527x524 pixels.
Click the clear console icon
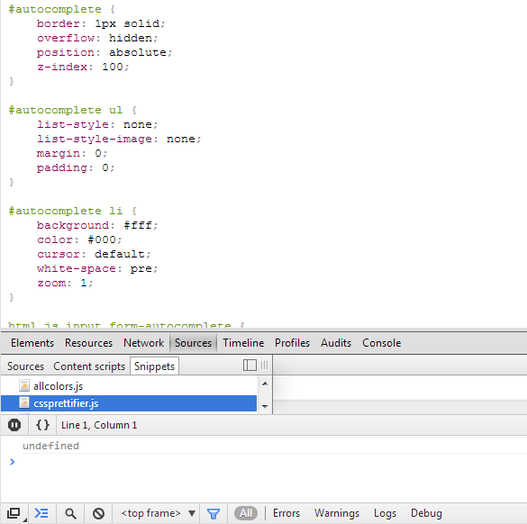pyautogui.click(x=98, y=513)
